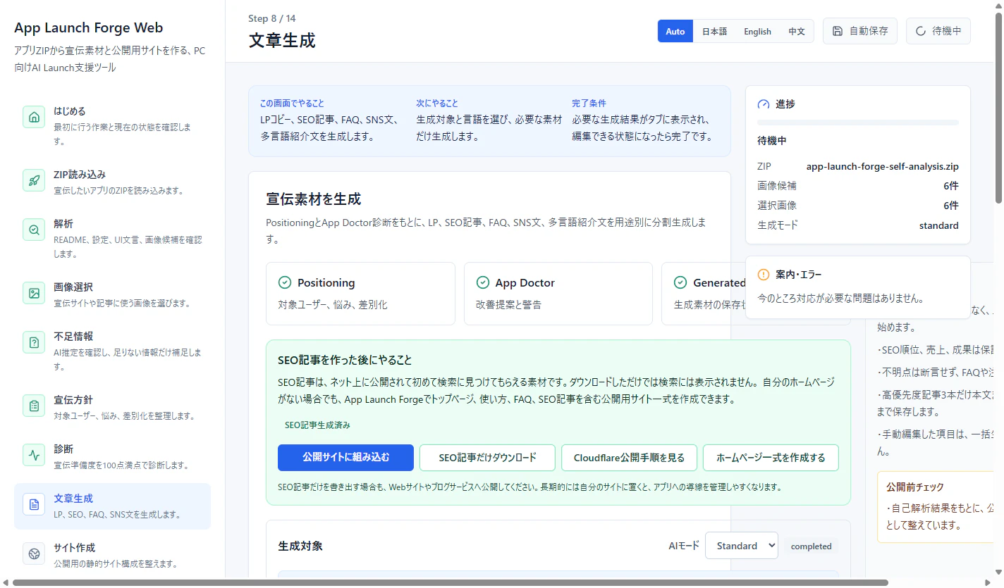Go to サイト作成 step
1004x588 pixels.
[113, 555]
